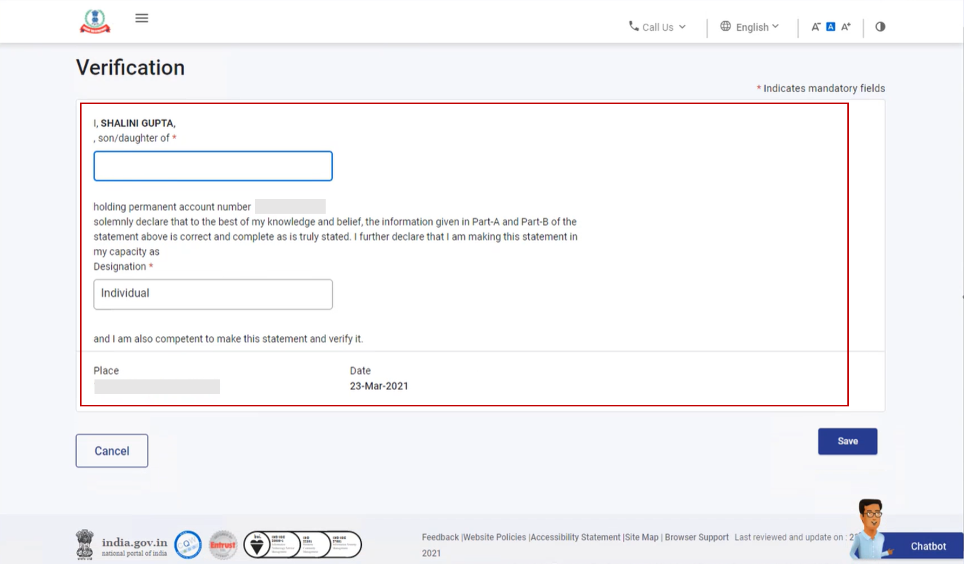Open the hamburger navigation menu
Screen dimensions: 964x564
pyautogui.click(x=141, y=18)
